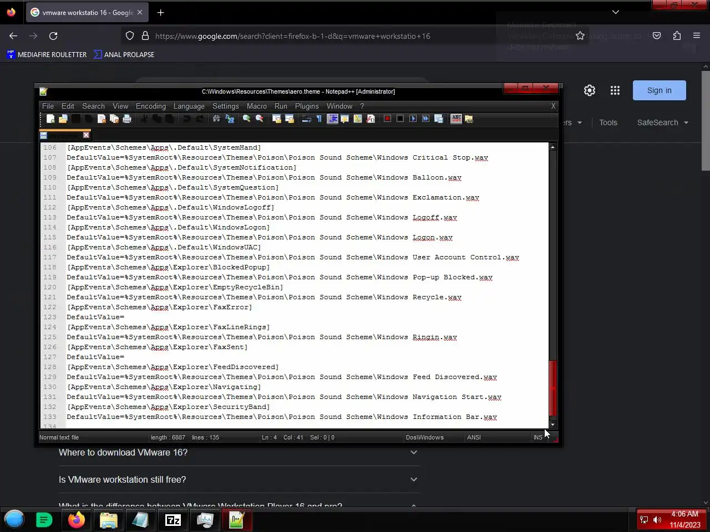Click 'Dos\Windows' in the status bar
The height and width of the screenshot is (532, 710).
coord(424,437)
